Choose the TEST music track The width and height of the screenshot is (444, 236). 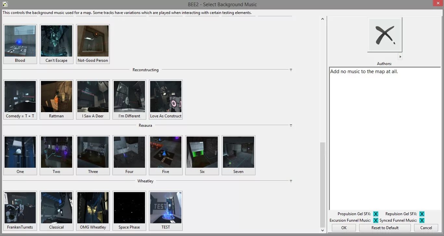(166, 211)
